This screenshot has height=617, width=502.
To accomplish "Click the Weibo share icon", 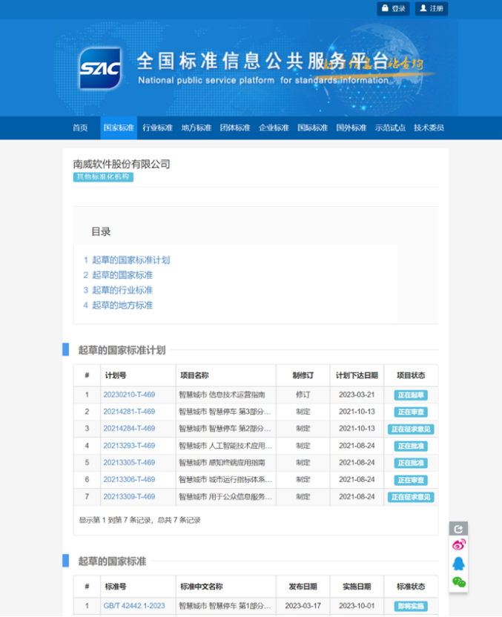I will [x=458, y=545].
